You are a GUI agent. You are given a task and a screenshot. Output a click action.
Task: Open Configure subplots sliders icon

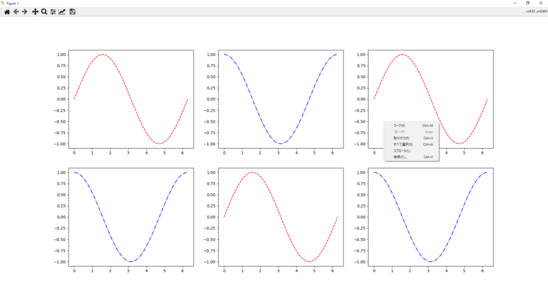[53, 12]
